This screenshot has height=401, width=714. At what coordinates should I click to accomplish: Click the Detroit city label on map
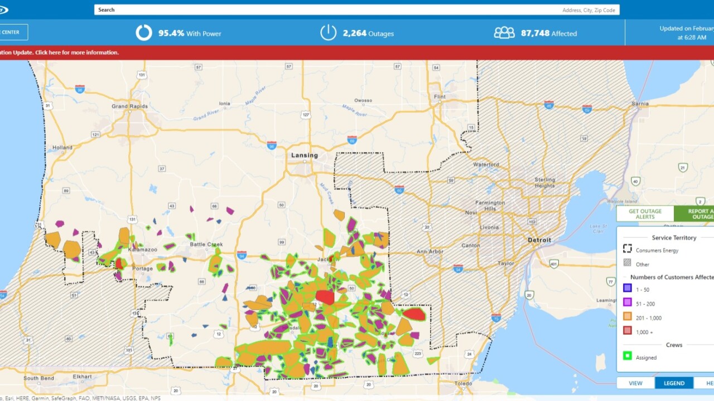click(539, 240)
